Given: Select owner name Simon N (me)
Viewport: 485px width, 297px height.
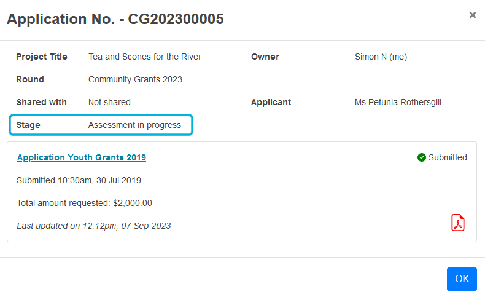Looking at the screenshot, I should (381, 57).
